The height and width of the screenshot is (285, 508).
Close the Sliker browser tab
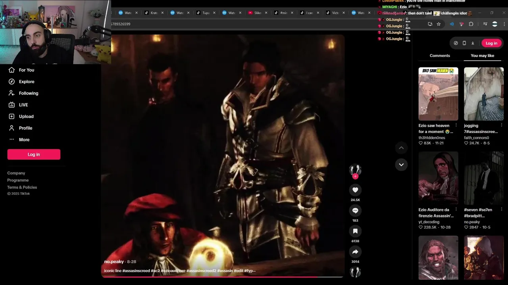click(x=266, y=13)
